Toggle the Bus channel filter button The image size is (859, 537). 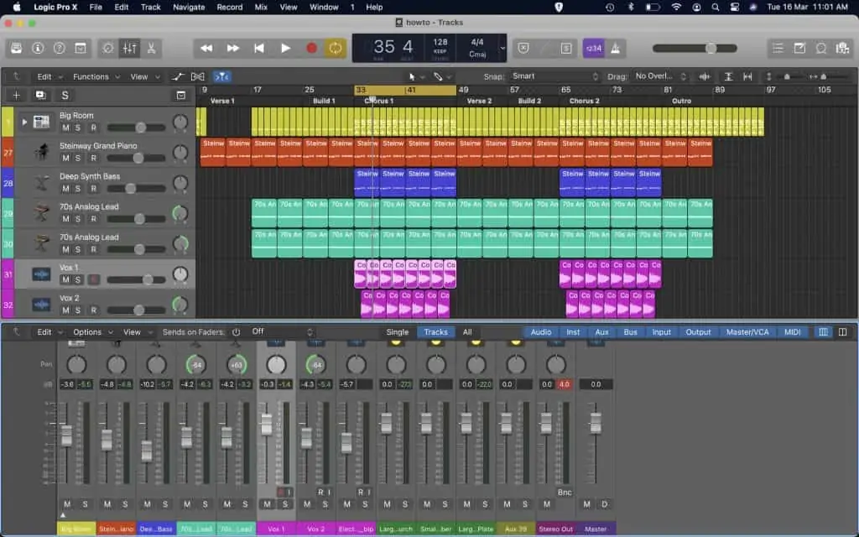click(630, 332)
